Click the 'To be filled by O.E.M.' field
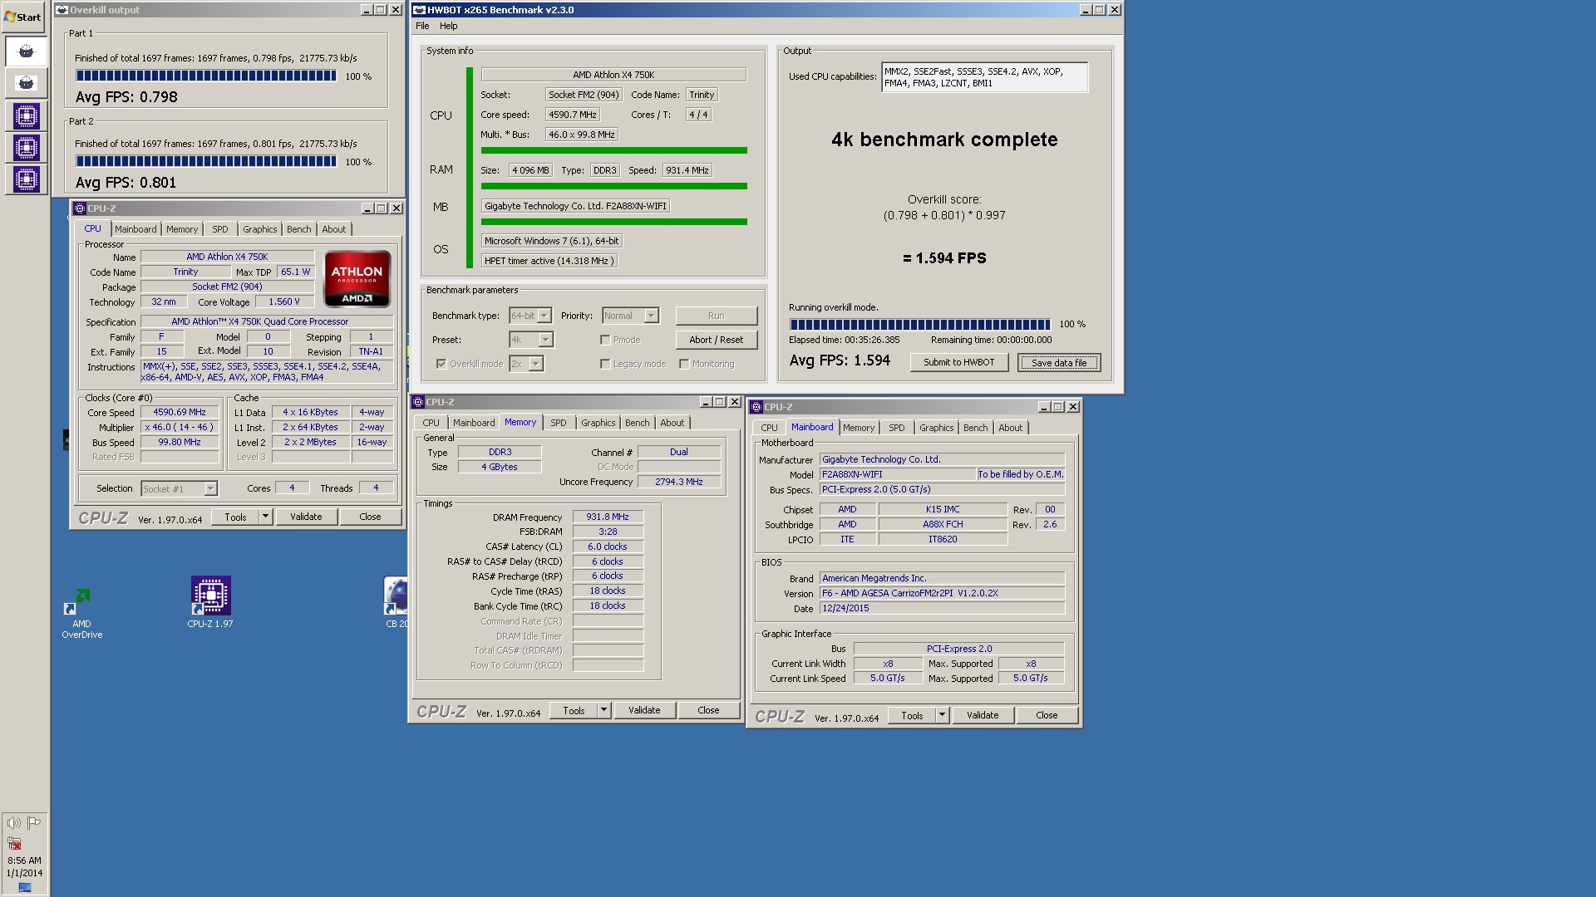 click(x=1021, y=474)
